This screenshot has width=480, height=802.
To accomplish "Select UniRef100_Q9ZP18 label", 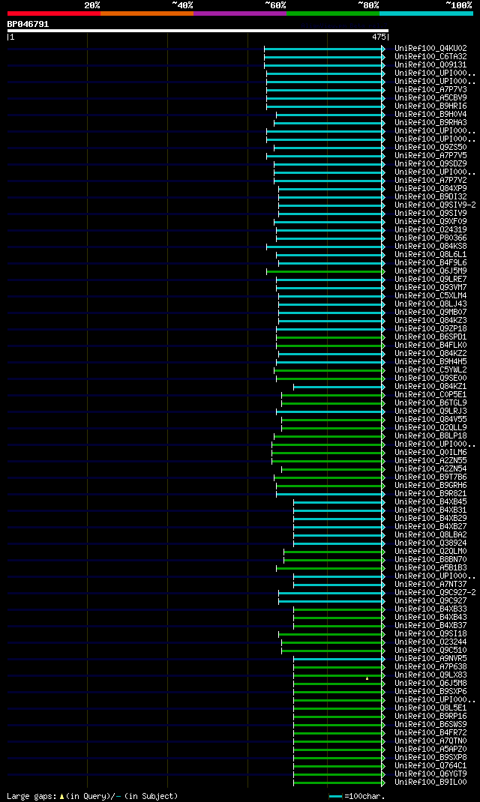I will [x=430, y=329].
